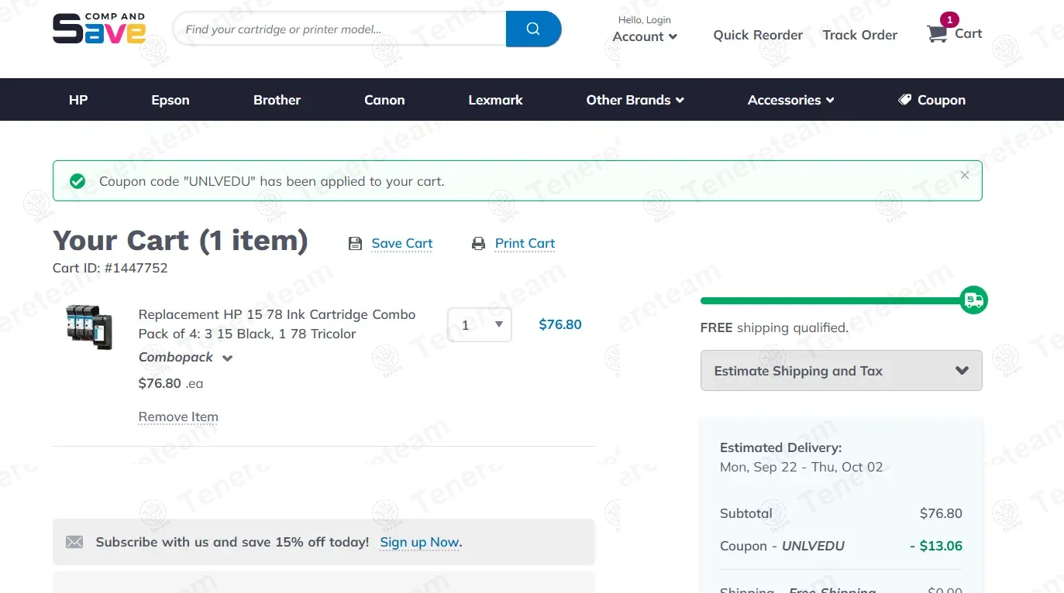Click the Remove Item link
1064x593 pixels.
point(178,416)
